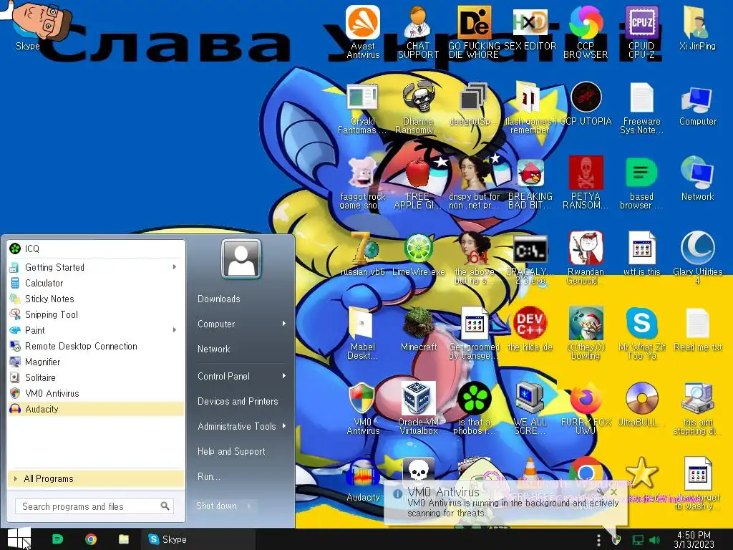733x550 pixels.
Task: Open the Read me txt file icon
Action: [x=697, y=329]
